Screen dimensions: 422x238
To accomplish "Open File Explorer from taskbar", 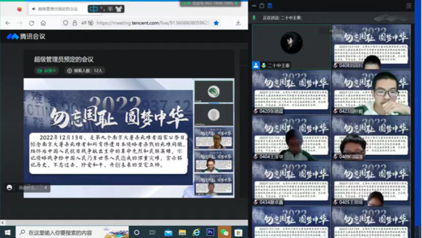I will coord(182,233).
